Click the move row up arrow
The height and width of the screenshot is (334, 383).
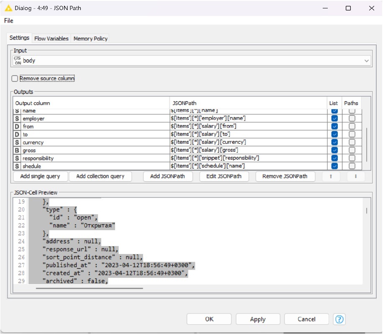click(x=331, y=176)
